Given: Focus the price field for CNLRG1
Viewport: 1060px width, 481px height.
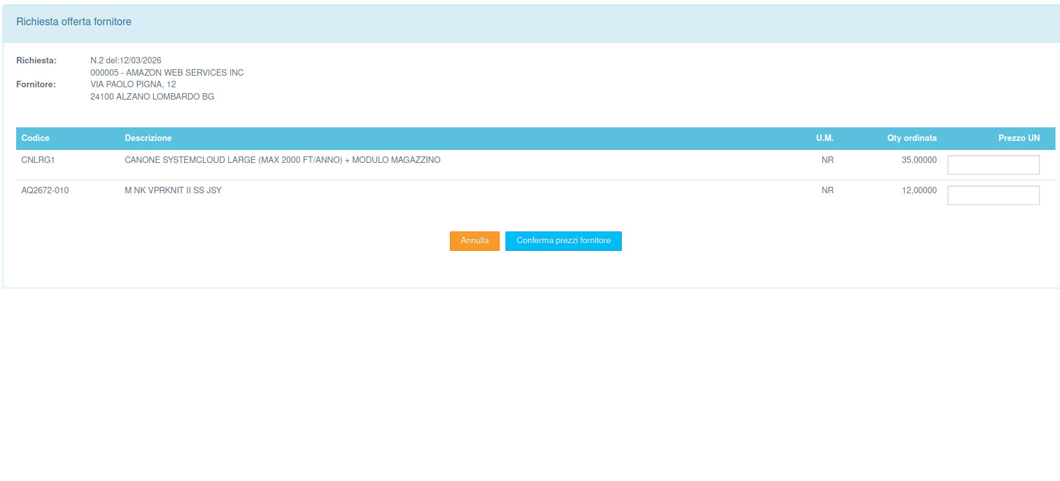Looking at the screenshot, I should coord(993,165).
